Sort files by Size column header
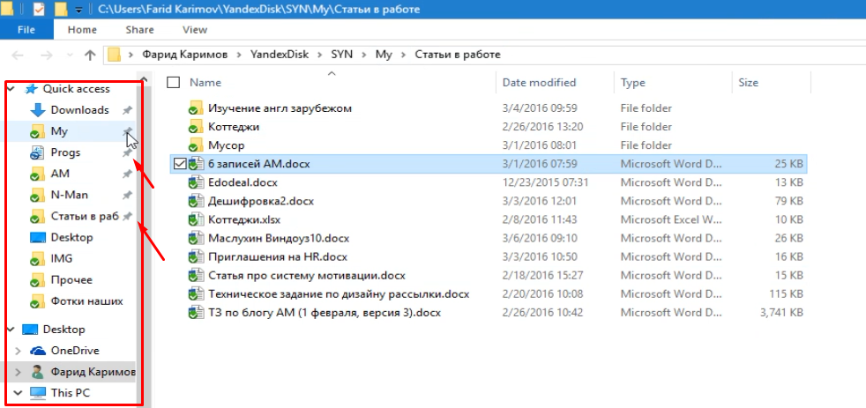The image size is (866, 408). click(x=748, y=83)
